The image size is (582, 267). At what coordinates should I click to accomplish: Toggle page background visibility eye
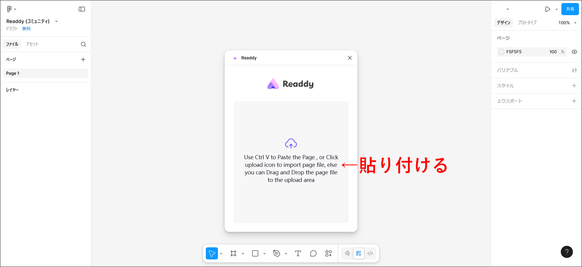point(574,52)
